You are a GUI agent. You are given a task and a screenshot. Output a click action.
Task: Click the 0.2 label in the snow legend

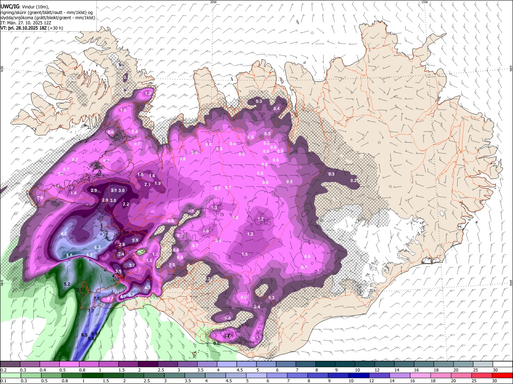(4, 370)
